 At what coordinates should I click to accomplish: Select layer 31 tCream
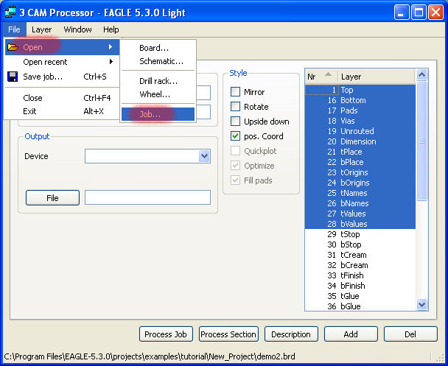point(360,255)
